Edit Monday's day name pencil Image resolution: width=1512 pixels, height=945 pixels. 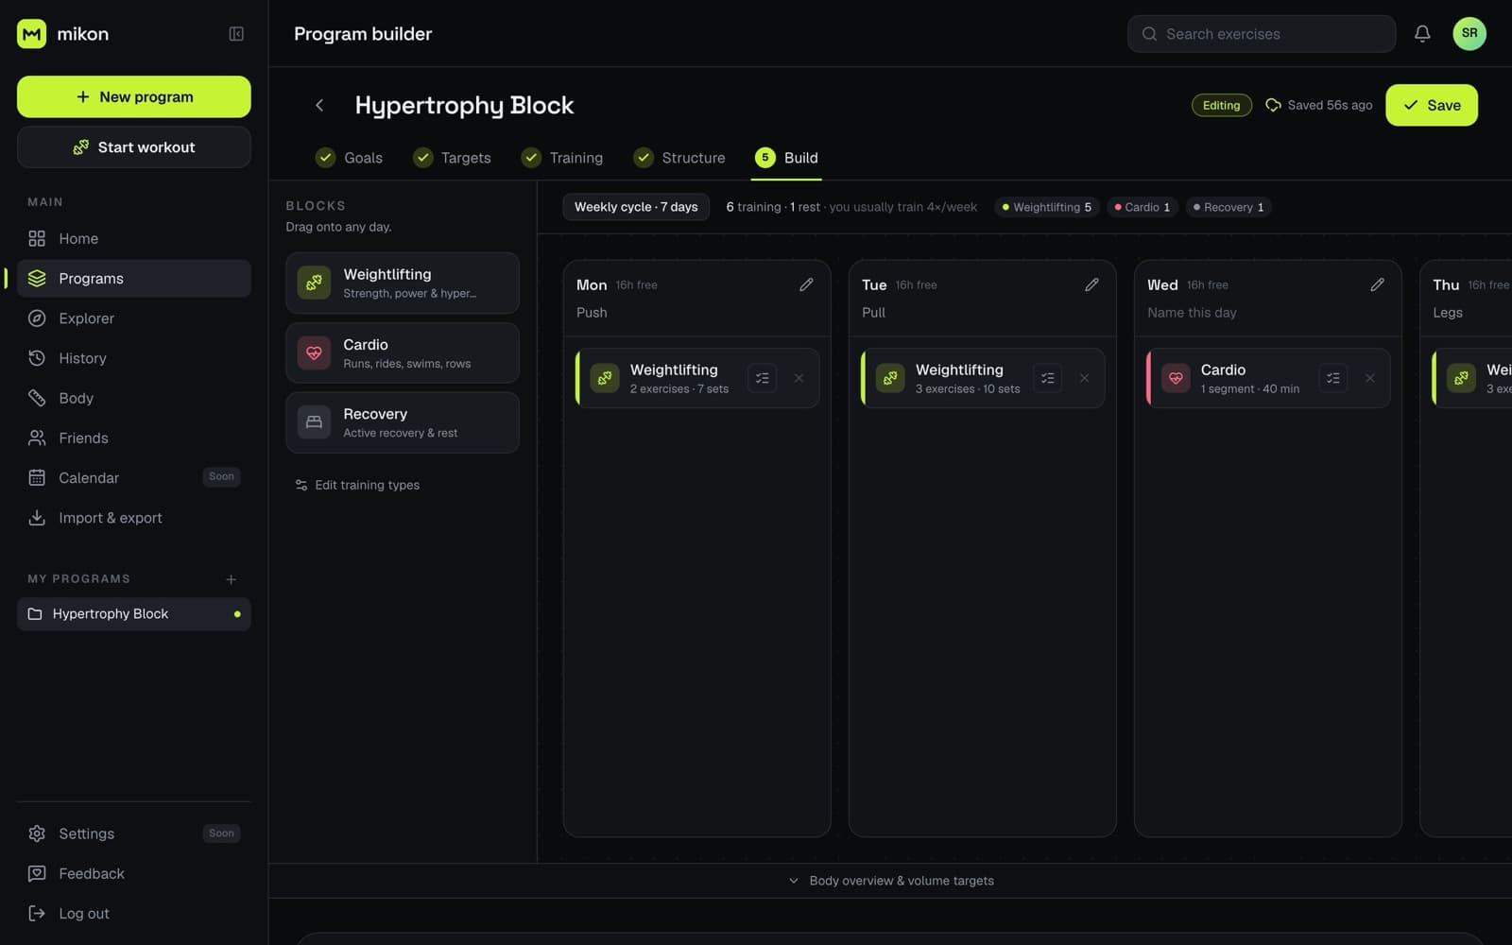806,284
